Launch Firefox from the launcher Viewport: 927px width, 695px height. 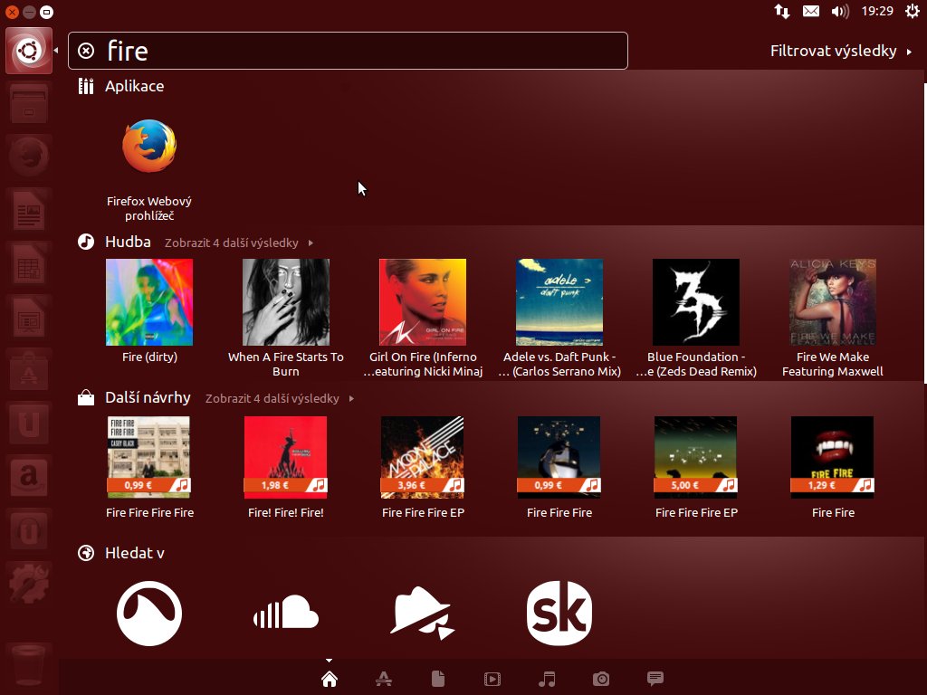click(29, 156)
